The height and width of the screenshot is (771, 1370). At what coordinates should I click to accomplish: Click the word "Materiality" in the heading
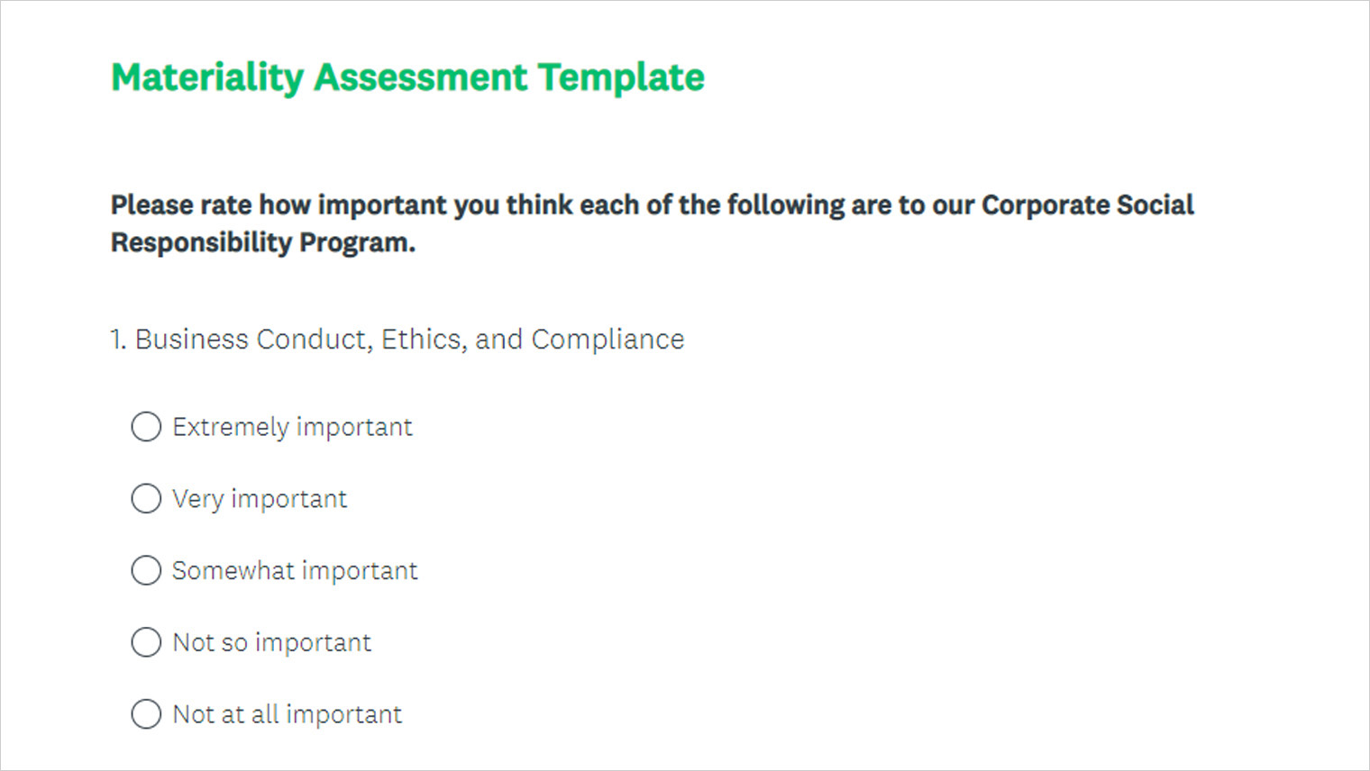click(x=207, y=77)
